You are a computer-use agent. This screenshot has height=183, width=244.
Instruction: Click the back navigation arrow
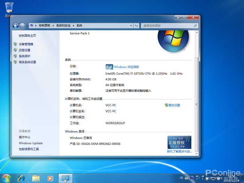tap(15, 25)
